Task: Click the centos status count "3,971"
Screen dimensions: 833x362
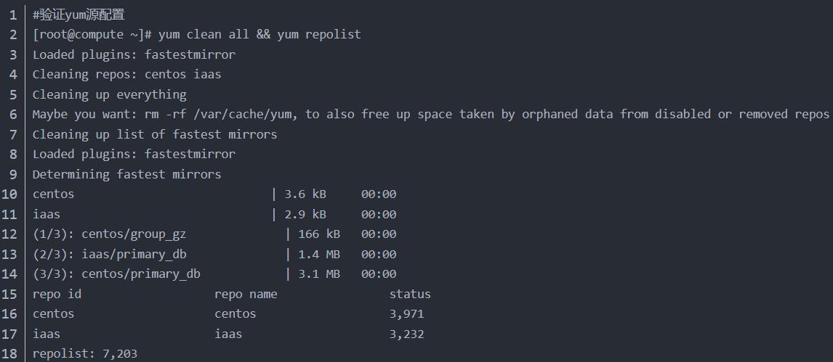Action: pyautogui.click(x=406, y=313)
